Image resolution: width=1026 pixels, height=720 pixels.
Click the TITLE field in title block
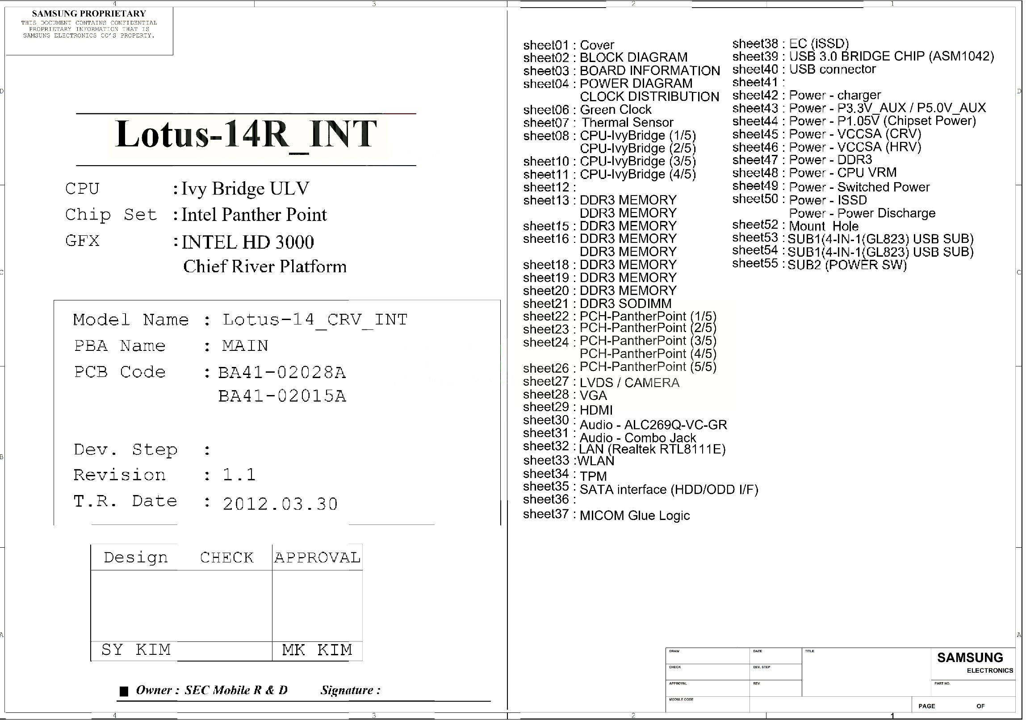pyautogui.click(x=867, y=672)
